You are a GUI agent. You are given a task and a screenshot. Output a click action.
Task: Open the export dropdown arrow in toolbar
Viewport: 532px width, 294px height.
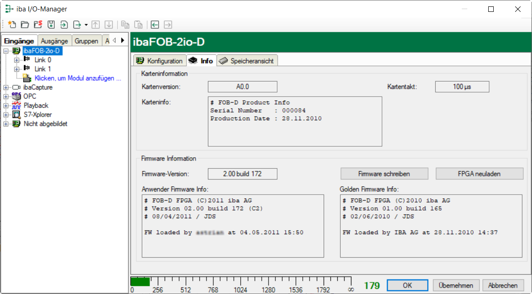[x=86, y=25]
